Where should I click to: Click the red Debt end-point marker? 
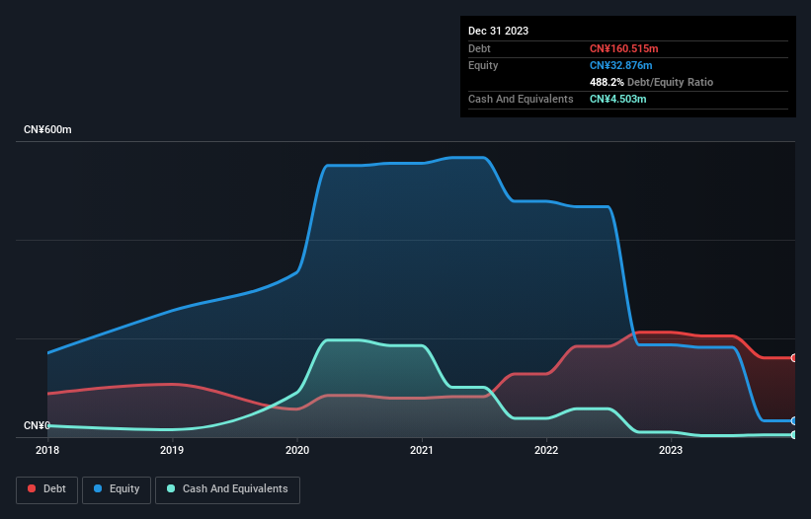point(794,358)
